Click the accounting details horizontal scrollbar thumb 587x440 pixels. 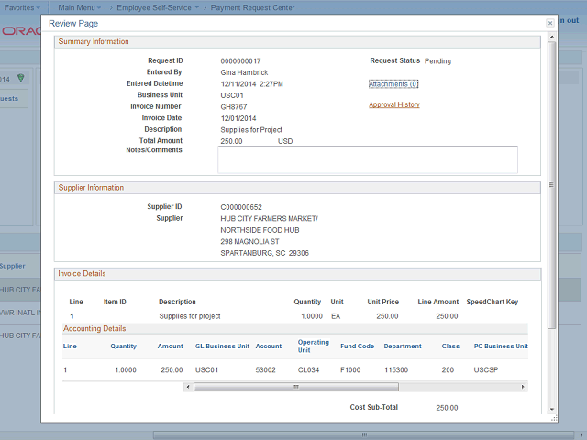coord(295,387)
